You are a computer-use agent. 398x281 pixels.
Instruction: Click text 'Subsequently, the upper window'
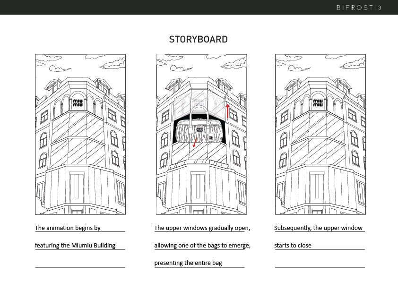click(x=318, y=228)
